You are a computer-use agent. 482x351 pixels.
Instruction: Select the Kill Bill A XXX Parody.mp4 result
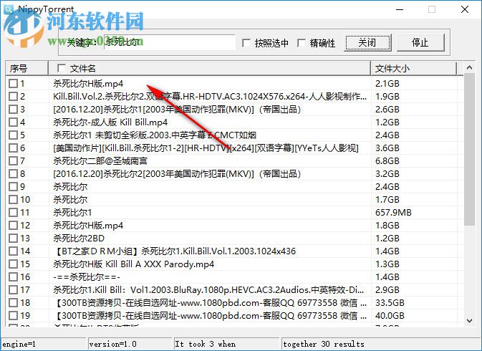point(133,264)
